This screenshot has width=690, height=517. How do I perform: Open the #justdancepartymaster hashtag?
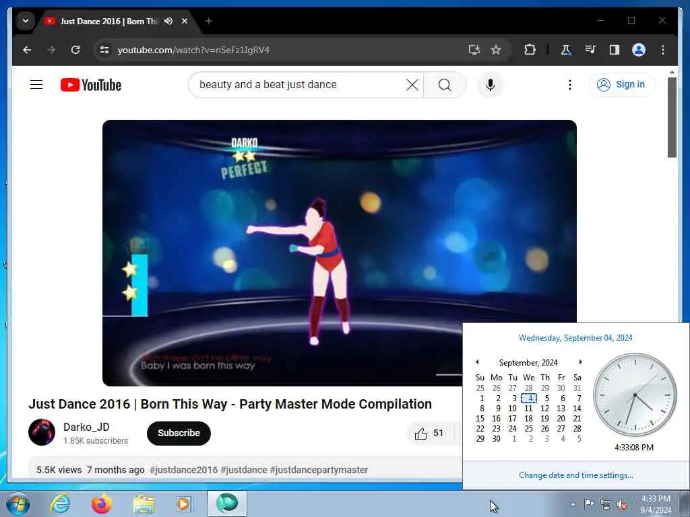319,470
